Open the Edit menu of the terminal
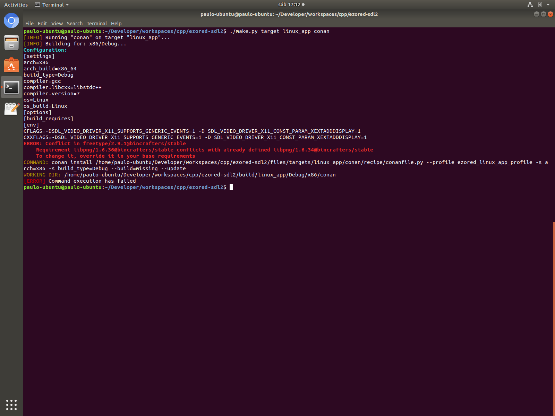This screenshot has height=416, width=555. (42, 23)
